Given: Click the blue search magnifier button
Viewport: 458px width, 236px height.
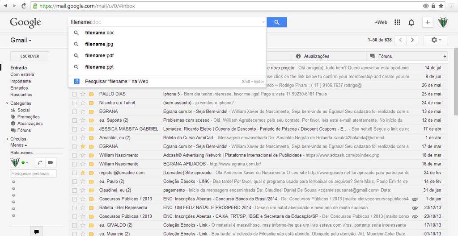Looking at the screenshot, I should 276,22.
